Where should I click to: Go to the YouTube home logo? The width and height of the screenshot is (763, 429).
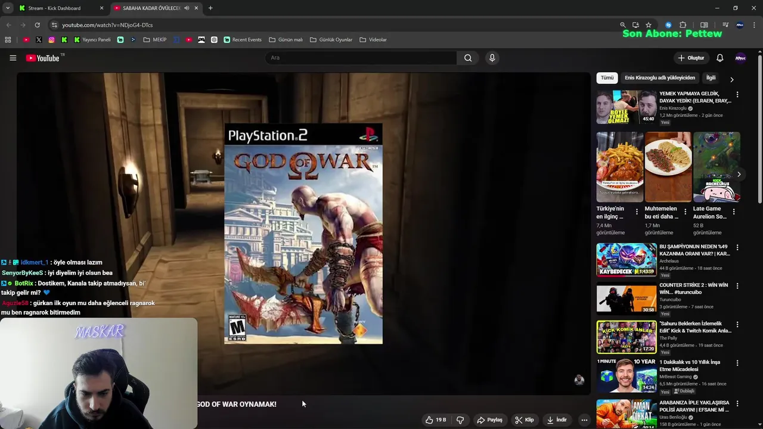tap(43, 58)
